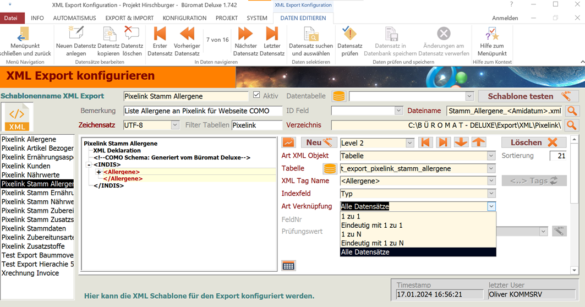The image size is (585, 307).
Task: Toggle the Aktiv checkbox
Action: 256,95
